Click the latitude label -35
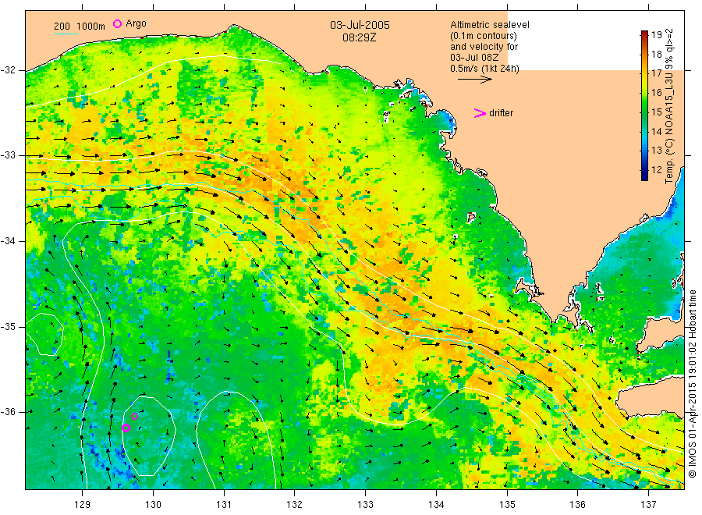The image size is (702, 515). (8, 326)
